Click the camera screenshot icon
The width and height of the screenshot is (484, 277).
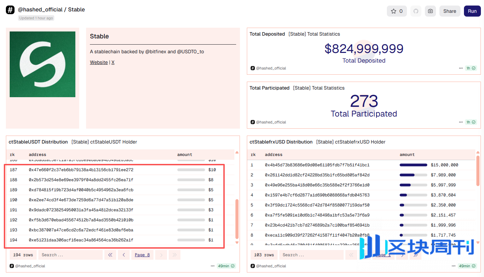coord(430,11)
